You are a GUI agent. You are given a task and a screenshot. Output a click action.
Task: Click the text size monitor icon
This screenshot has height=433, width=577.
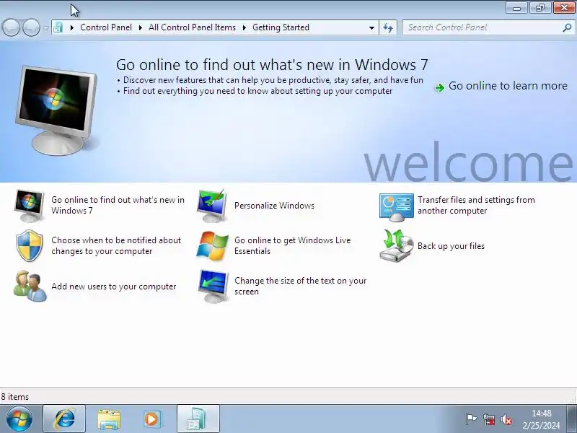click(x=212, y=286)
